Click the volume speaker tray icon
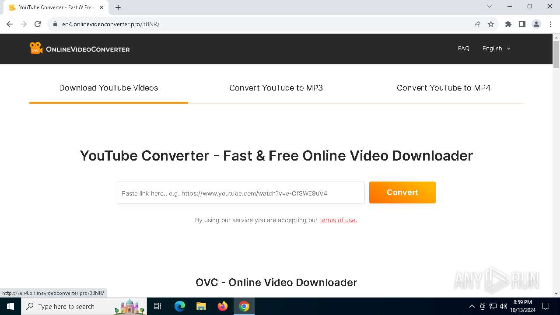 (x=504, y=306)
